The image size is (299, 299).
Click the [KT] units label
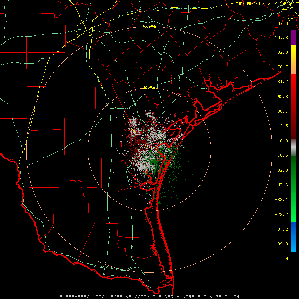click(284, 23)
